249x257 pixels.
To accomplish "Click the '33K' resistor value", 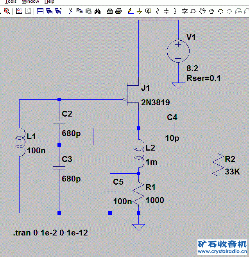I will coord(232,172).
